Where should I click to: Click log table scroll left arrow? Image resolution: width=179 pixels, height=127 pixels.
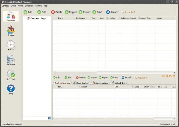[54, 119]
